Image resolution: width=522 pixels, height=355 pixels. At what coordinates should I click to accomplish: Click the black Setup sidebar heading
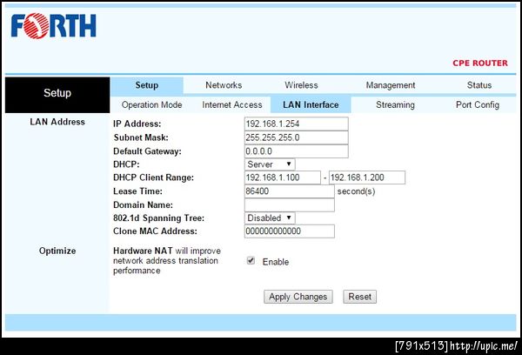[57, 95]
